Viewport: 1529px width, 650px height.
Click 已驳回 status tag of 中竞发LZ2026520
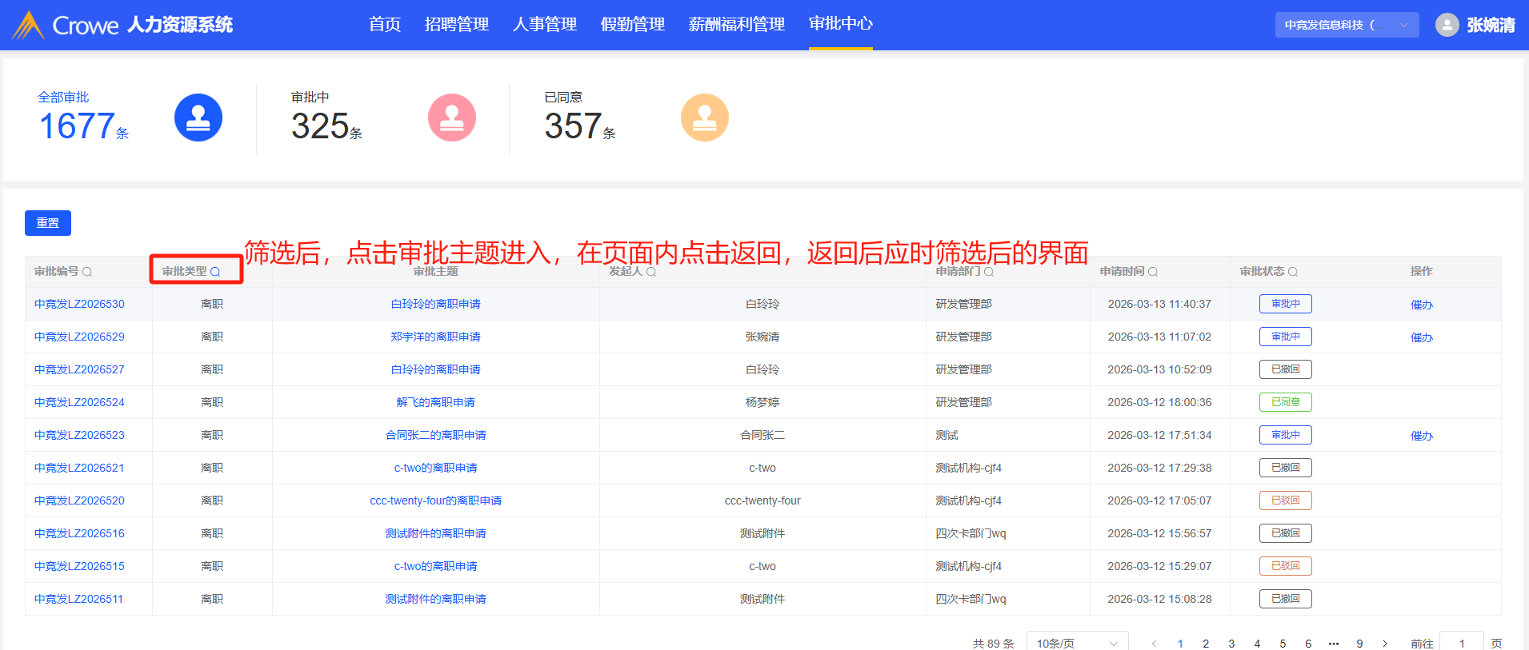click(1286, 500)
